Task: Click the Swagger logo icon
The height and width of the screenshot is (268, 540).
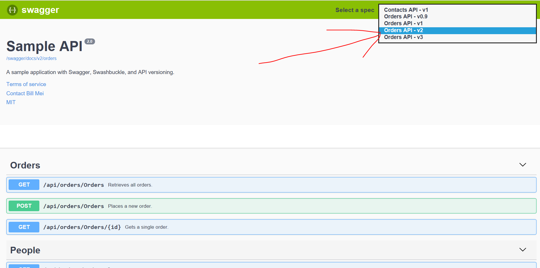Action: click(x=12, y=10)
